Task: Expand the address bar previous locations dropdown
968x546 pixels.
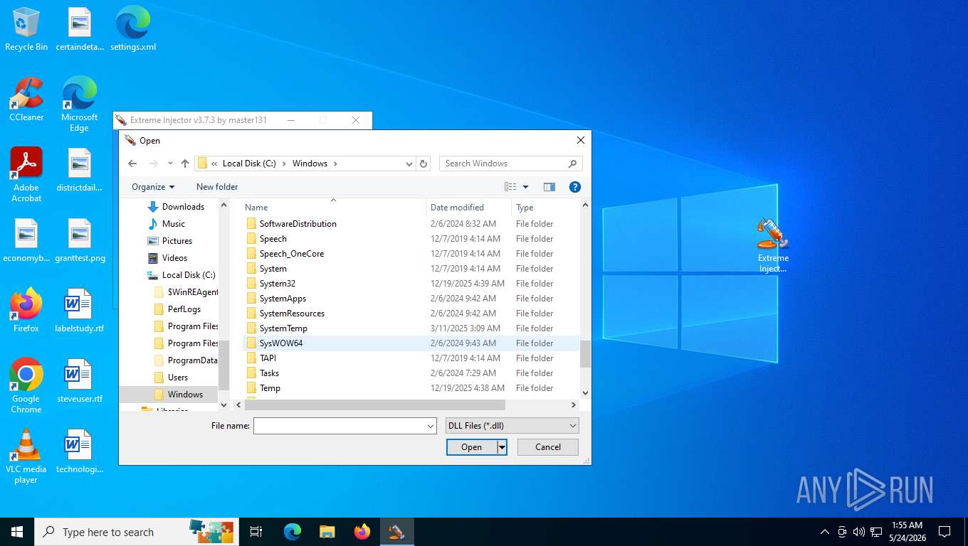Action: [x=409, y=164]
